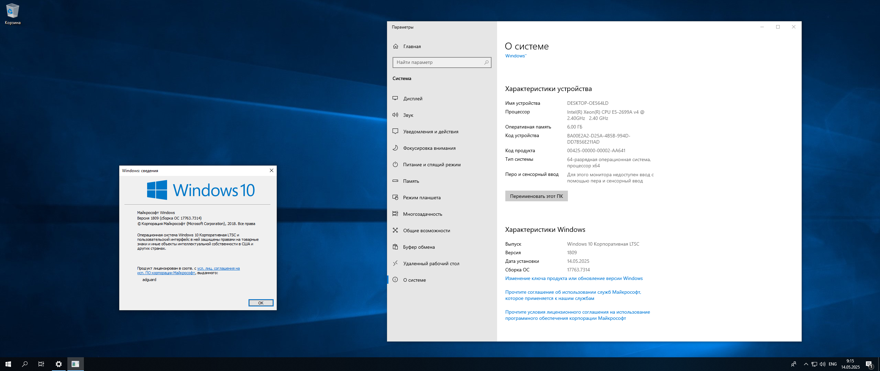Click the clipboard icon beside Буфер обмена
Viewport: 880px width, 371px height.
(395, 247)
